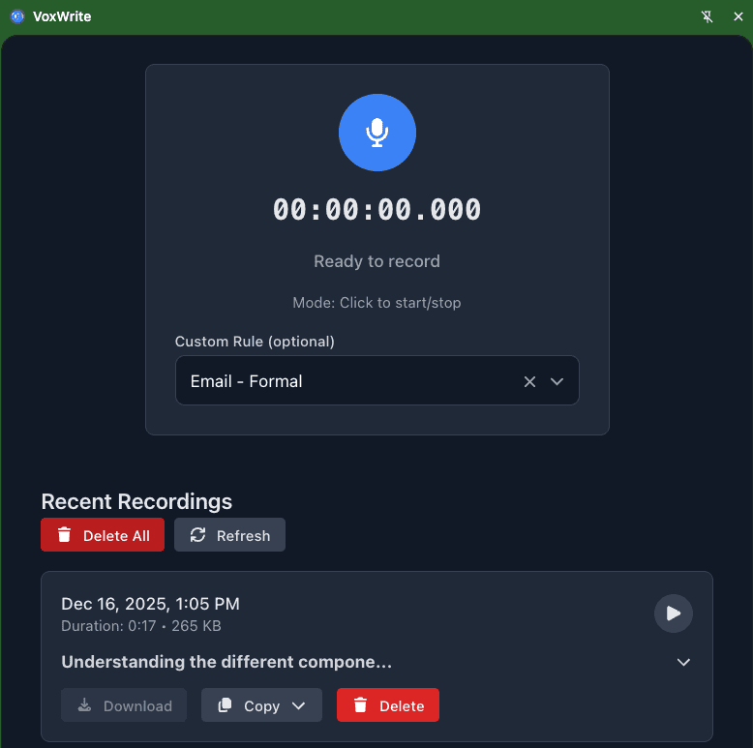753x748 pixels.
Task: Click the Email - Formal rule field
Action: coord(376,380)
